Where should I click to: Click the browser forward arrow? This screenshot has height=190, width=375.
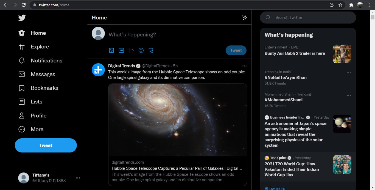tap(15, 5)
